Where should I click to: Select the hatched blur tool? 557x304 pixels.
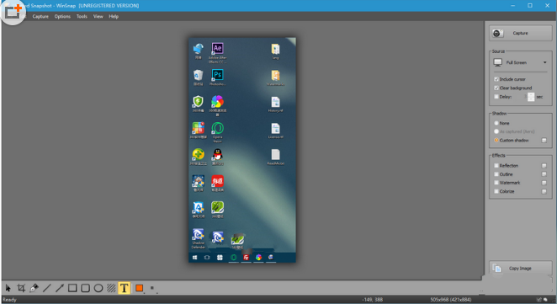click(111, 288)
